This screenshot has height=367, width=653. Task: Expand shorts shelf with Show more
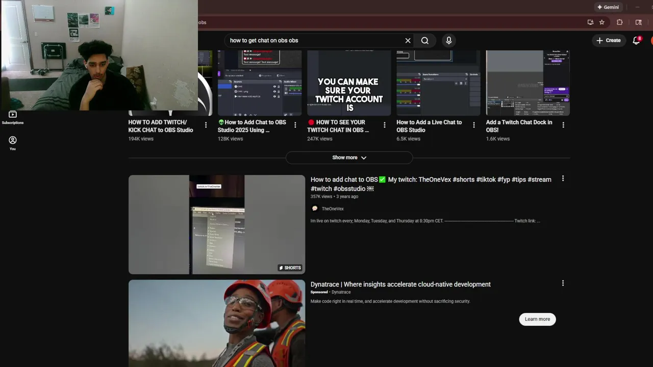pyautogui.click(x=349, y=158)
